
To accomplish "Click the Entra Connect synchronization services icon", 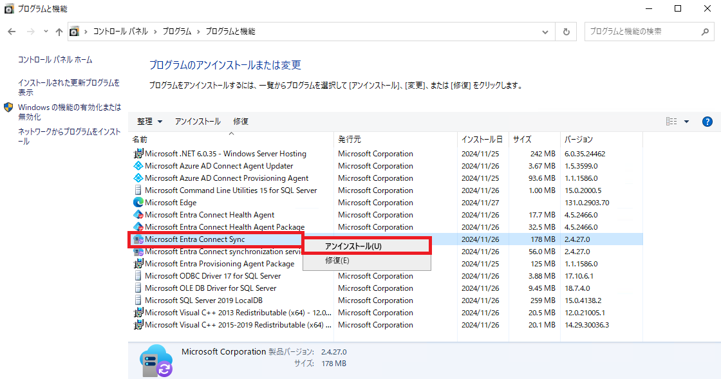I will pos(138,252).
